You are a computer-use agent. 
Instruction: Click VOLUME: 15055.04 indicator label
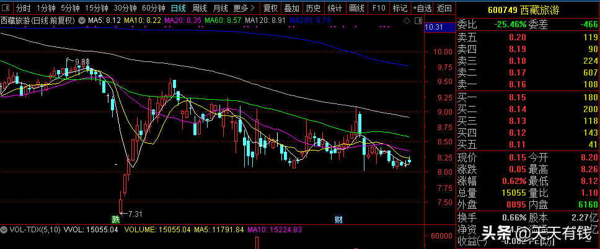click(157, 230)
